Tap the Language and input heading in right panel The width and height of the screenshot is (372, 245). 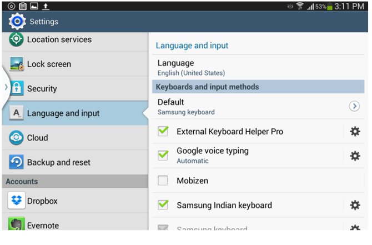click(192, 46)
